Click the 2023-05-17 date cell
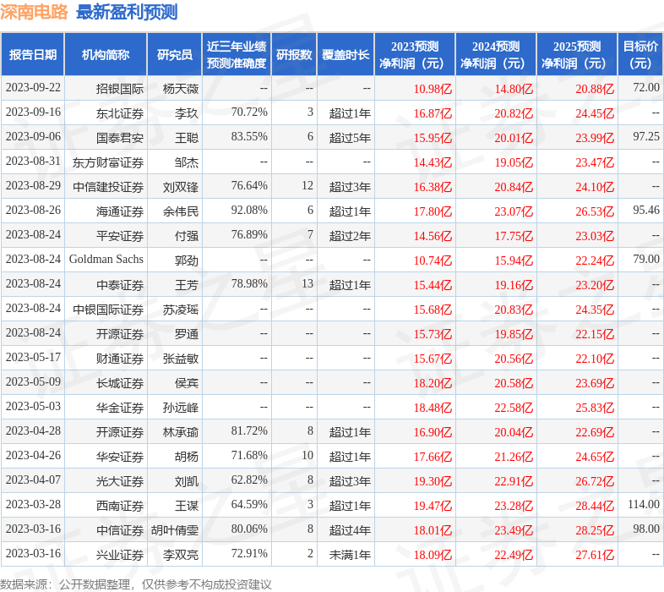This screenshot has width=664, height=592. pyautogui.click(x=33, y=358)
